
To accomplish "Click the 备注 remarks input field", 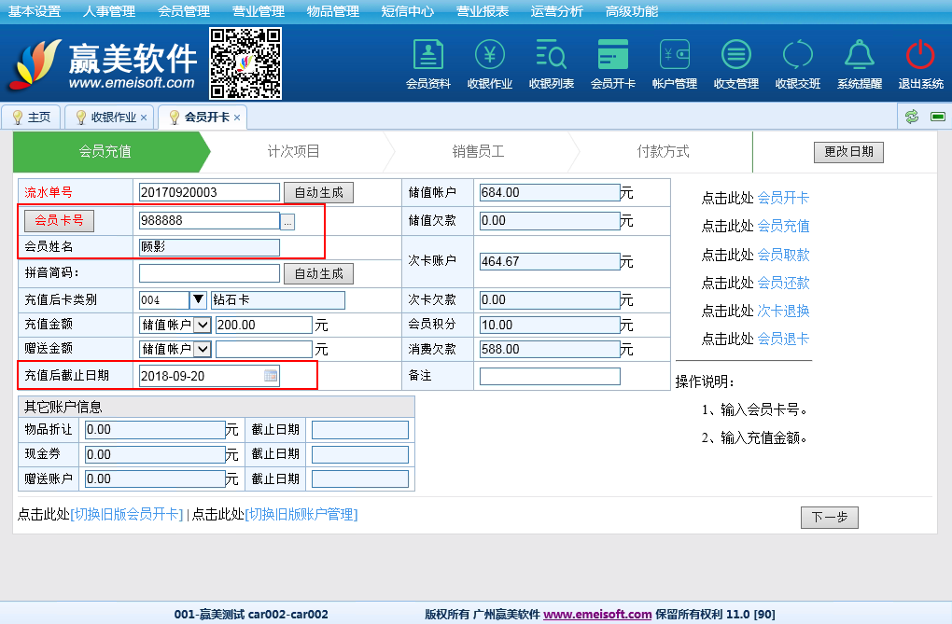I will [x=550, y=376].
